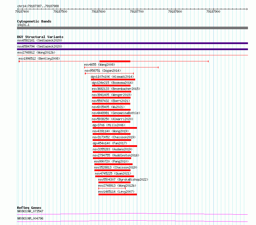Screen dimensions: 256x225
Task: Click the magenta NRXN3|NM_004796 transcript line
Action: point(132,221)
